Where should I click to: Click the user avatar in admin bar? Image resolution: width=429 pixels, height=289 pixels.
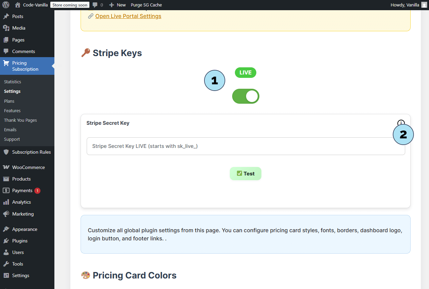pyautogui.click(x=424, y=5)
